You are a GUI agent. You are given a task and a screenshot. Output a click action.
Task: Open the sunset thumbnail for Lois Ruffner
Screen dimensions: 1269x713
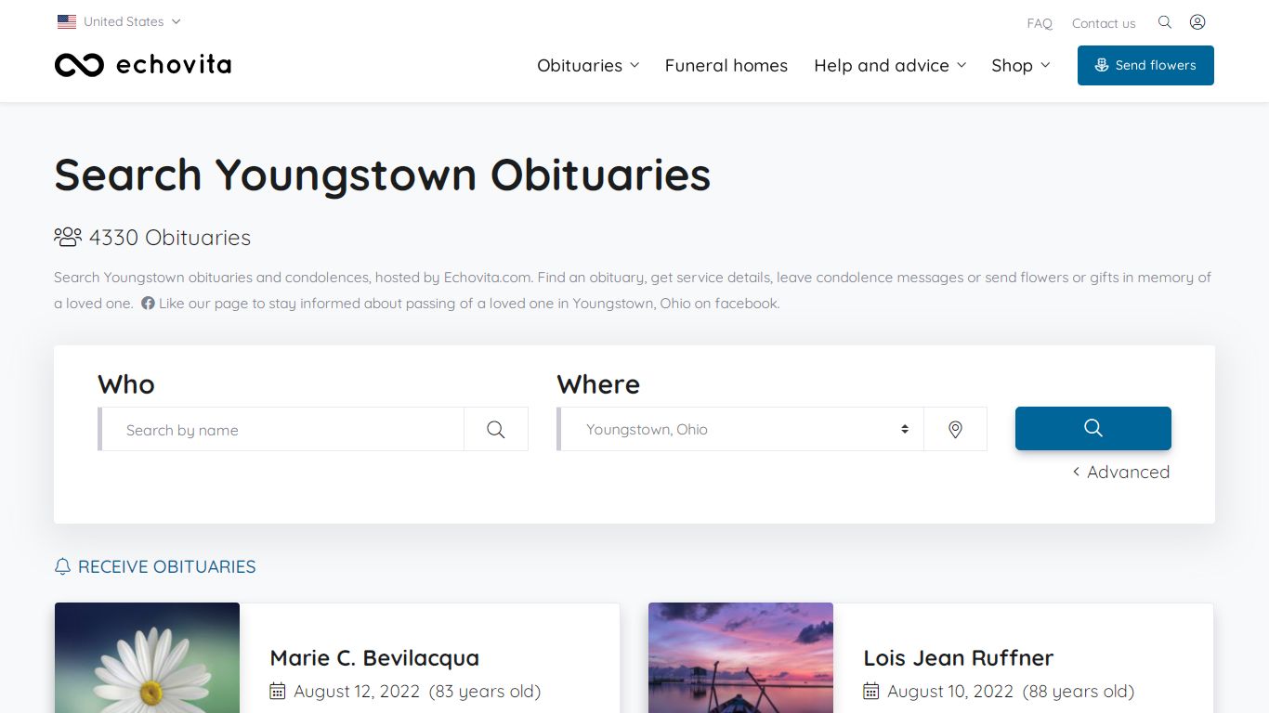(x=741, y=657)
